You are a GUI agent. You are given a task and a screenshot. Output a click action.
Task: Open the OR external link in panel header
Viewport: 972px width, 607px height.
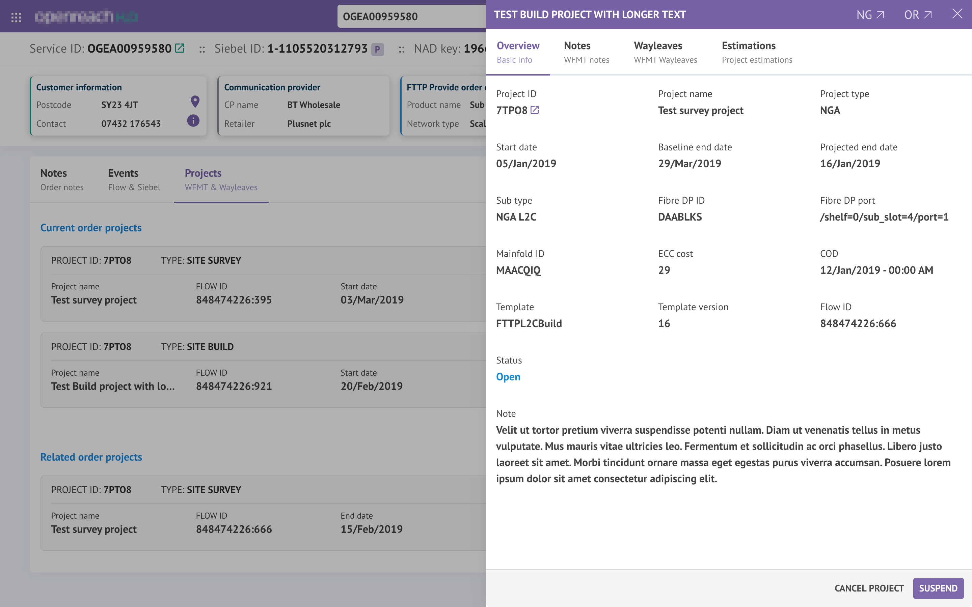pos(918,15)
